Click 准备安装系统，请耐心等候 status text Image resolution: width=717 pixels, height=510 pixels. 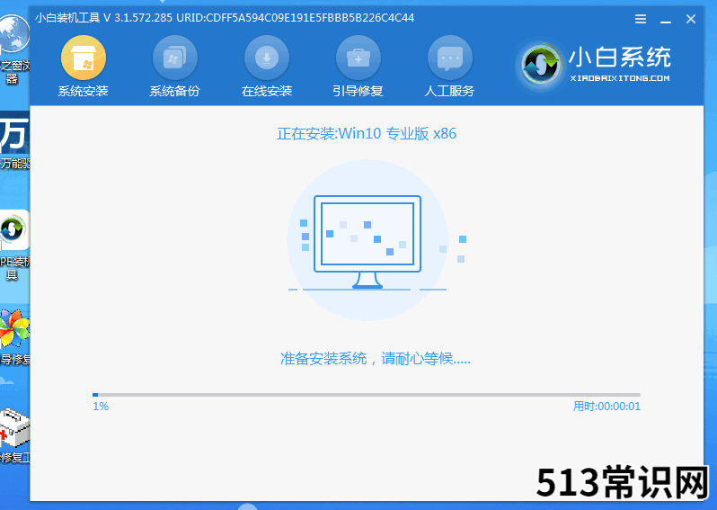(376, 359)
